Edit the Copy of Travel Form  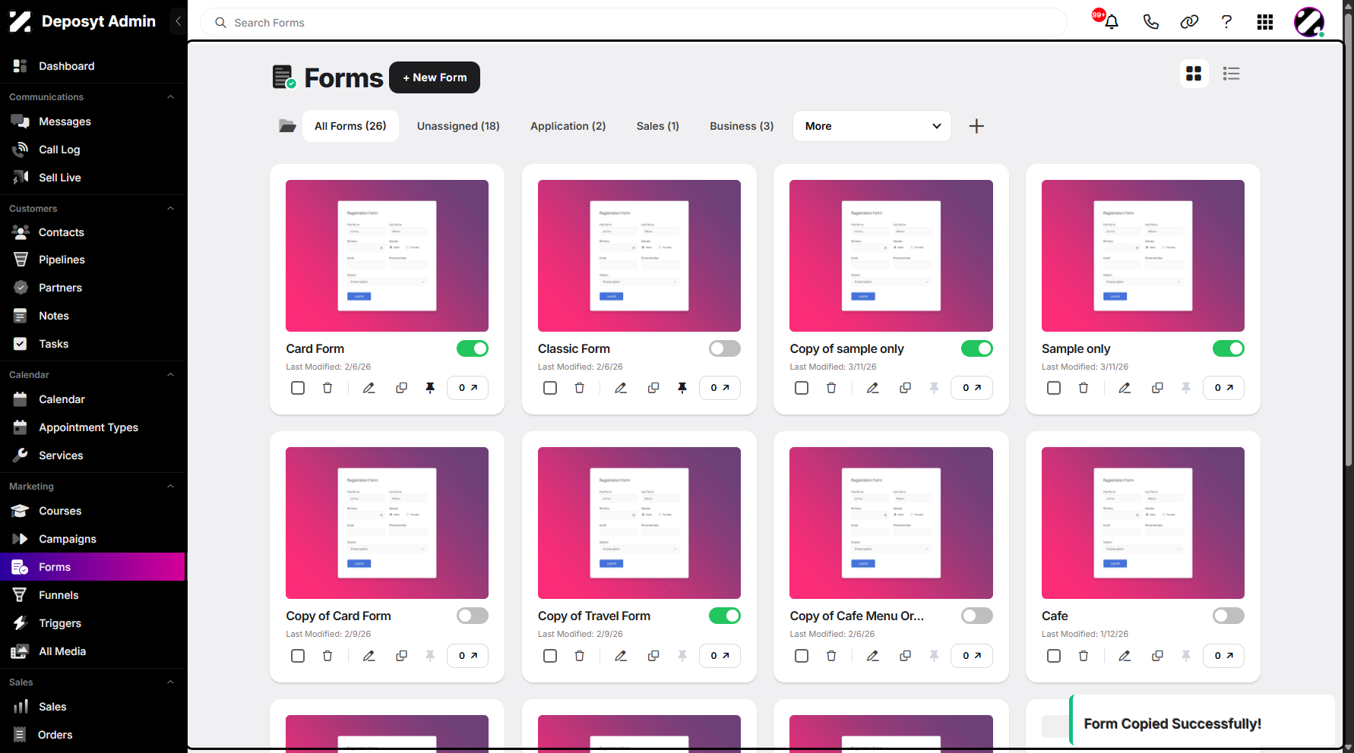pos(621,656)
